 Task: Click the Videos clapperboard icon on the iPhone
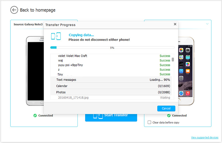click(x=188, y=57)
